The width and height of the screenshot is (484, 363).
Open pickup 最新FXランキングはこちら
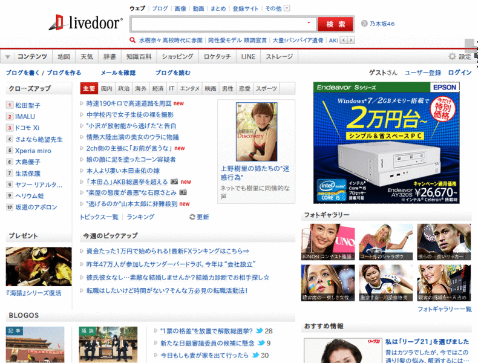(x=168, y=251)
